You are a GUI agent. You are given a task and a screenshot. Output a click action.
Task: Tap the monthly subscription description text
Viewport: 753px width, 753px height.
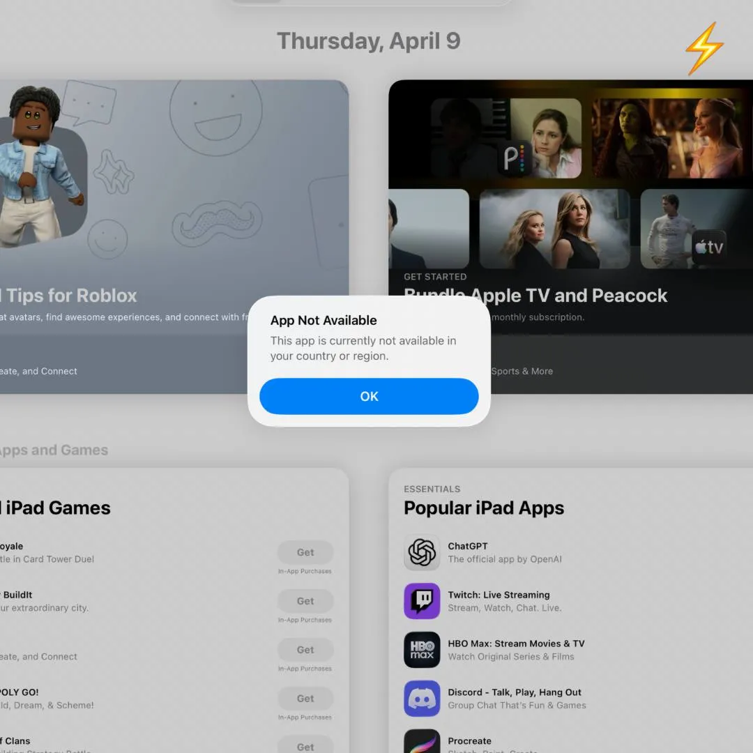tap(538, 317)
